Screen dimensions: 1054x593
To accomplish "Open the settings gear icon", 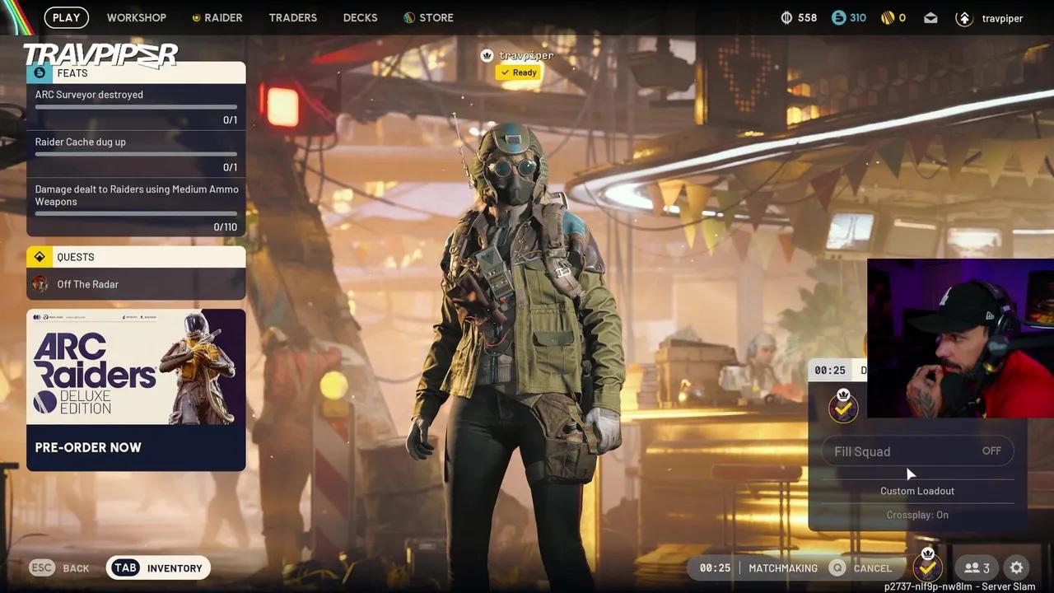I will [1017, 567].
